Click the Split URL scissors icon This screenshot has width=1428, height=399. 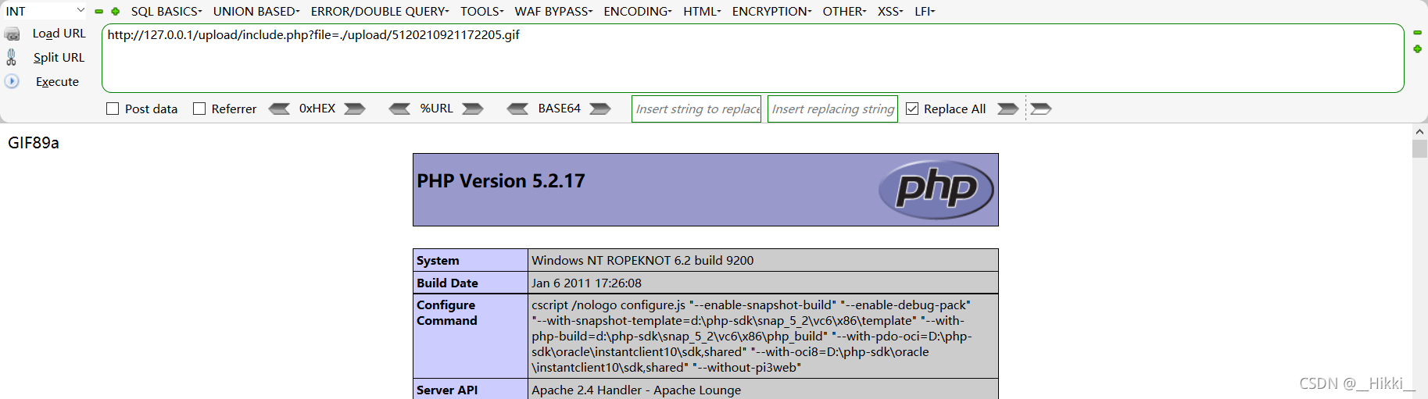coord(12,57)
